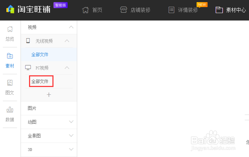Click the 详情装修 document icon

(x=171, y=10)
